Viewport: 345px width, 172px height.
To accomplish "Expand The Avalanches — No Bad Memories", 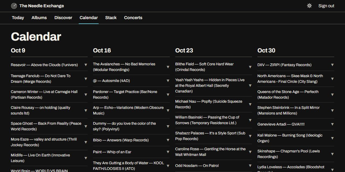I will click(131, 67).
